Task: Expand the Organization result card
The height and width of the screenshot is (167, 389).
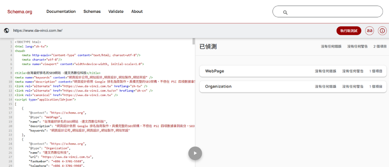Action: pyautogui.click(x=293, y=87)
